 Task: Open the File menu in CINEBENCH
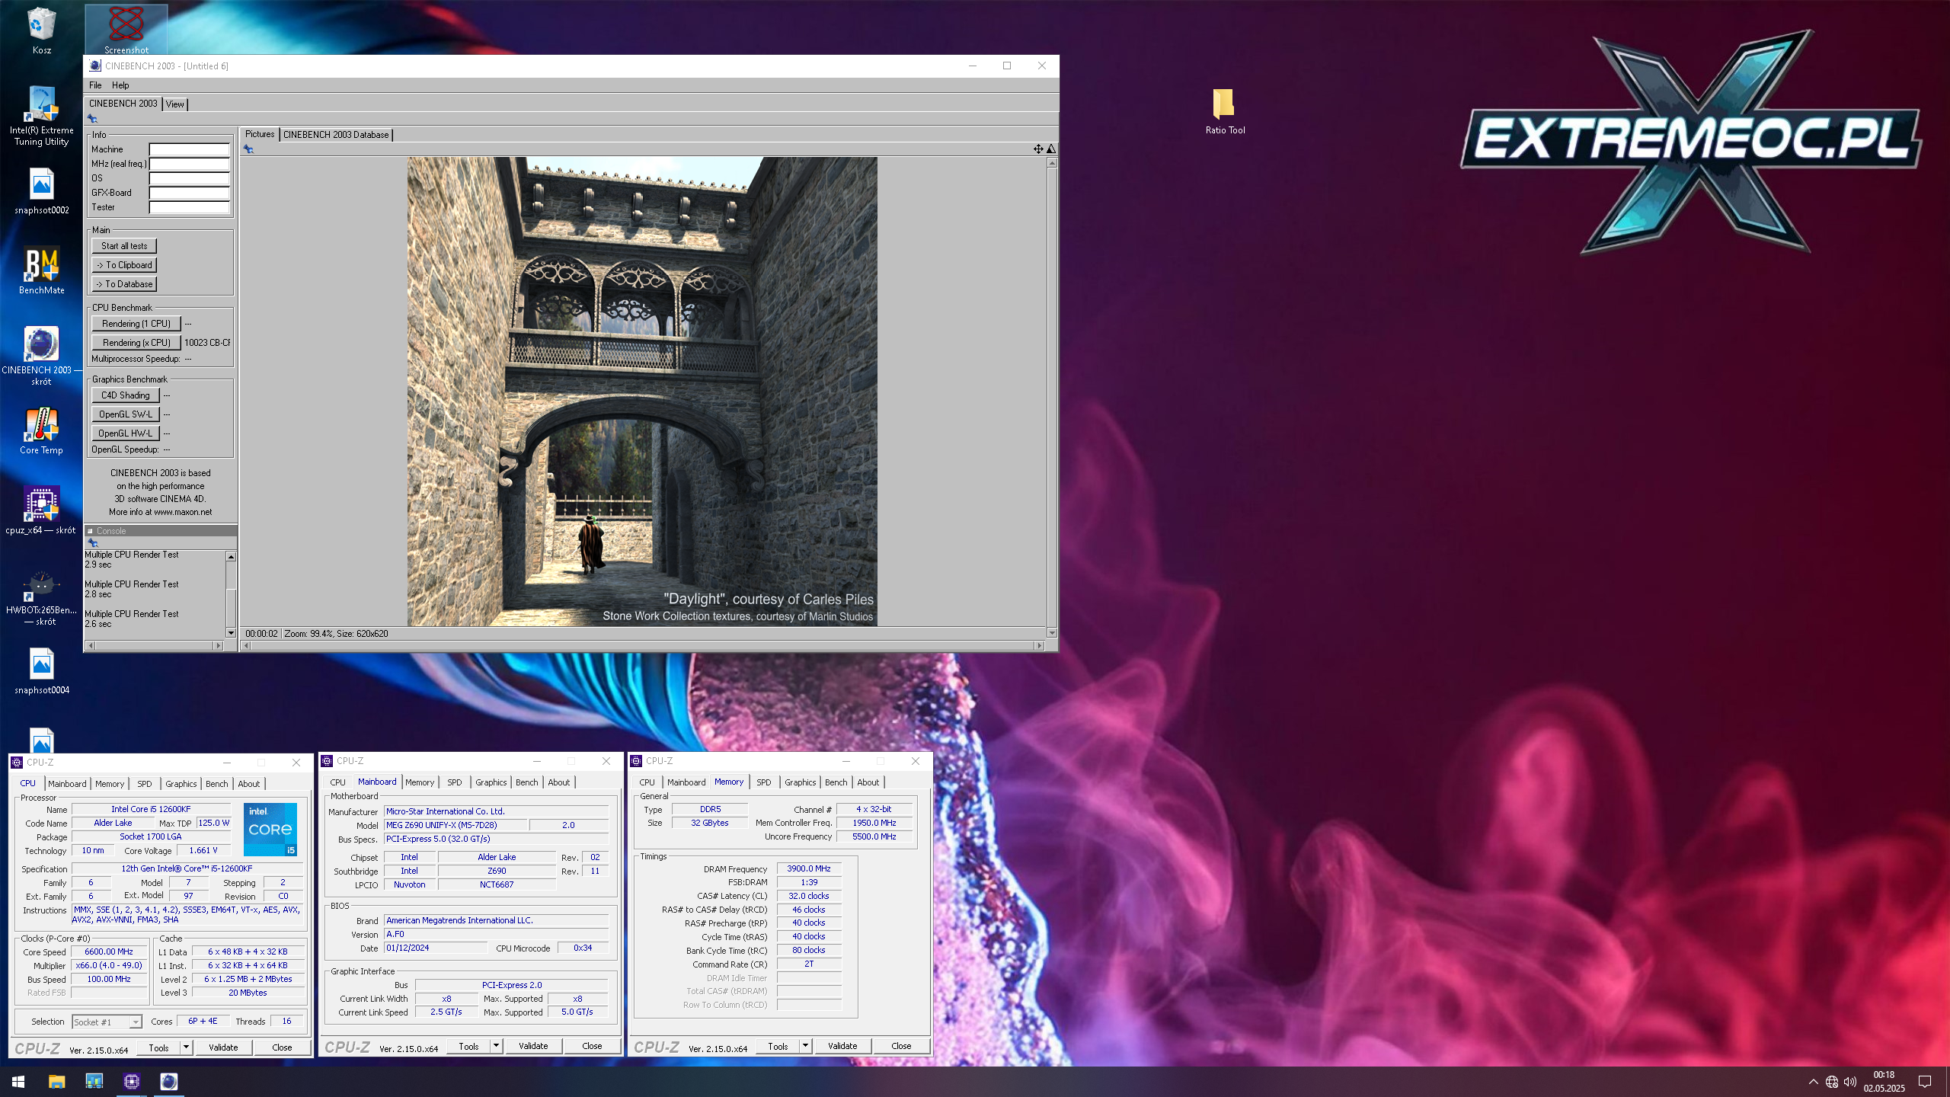(x=95, y=85)
